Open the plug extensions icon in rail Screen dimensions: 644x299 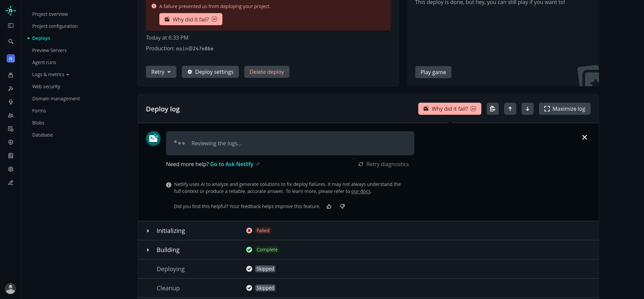coord(11,102)
